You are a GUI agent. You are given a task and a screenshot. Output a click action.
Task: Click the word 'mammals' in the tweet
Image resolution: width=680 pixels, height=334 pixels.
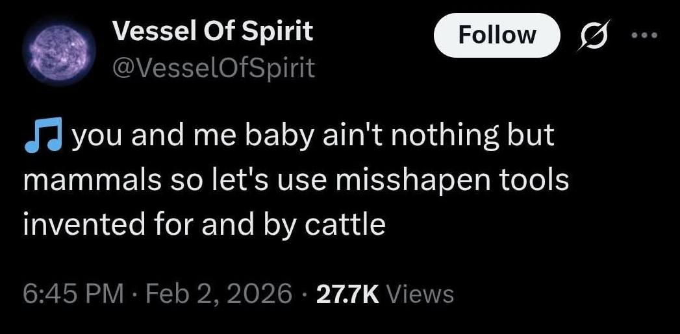tap(82, 180)
